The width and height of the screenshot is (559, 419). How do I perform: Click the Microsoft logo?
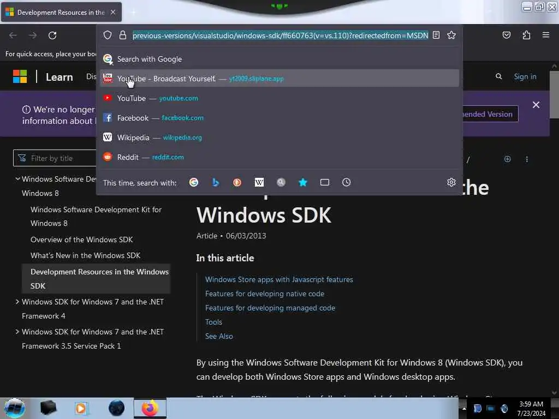pyautogui.click(x=20, y=76)
